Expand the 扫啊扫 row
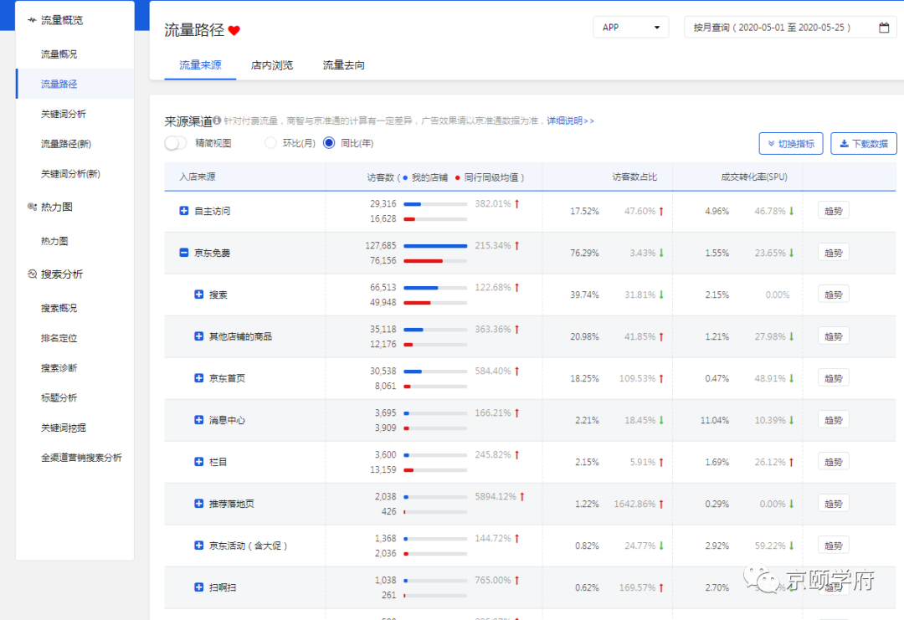The height and width of the screenshot is (620, 904). pos(199,587)
